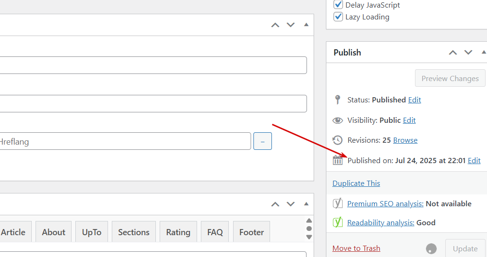Viewport: 487px width, 257px height.
Task: Click the calendar icon beside Published on
Action: click(338, 160)
